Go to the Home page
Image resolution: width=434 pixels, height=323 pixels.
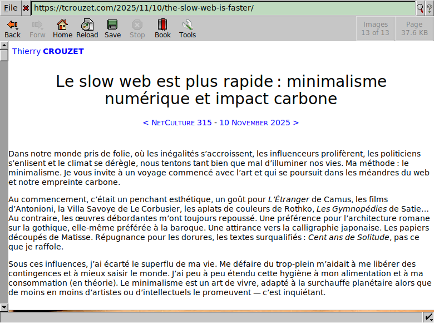click(62, 29)
